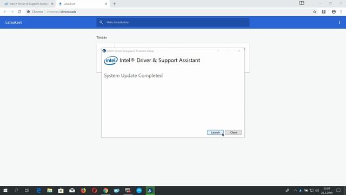
Task: Open the screen recorder app on taskbar
Action: pyautogui.click(x=128, y=190)
